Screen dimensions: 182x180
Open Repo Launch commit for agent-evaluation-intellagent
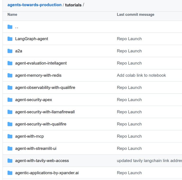129,63
